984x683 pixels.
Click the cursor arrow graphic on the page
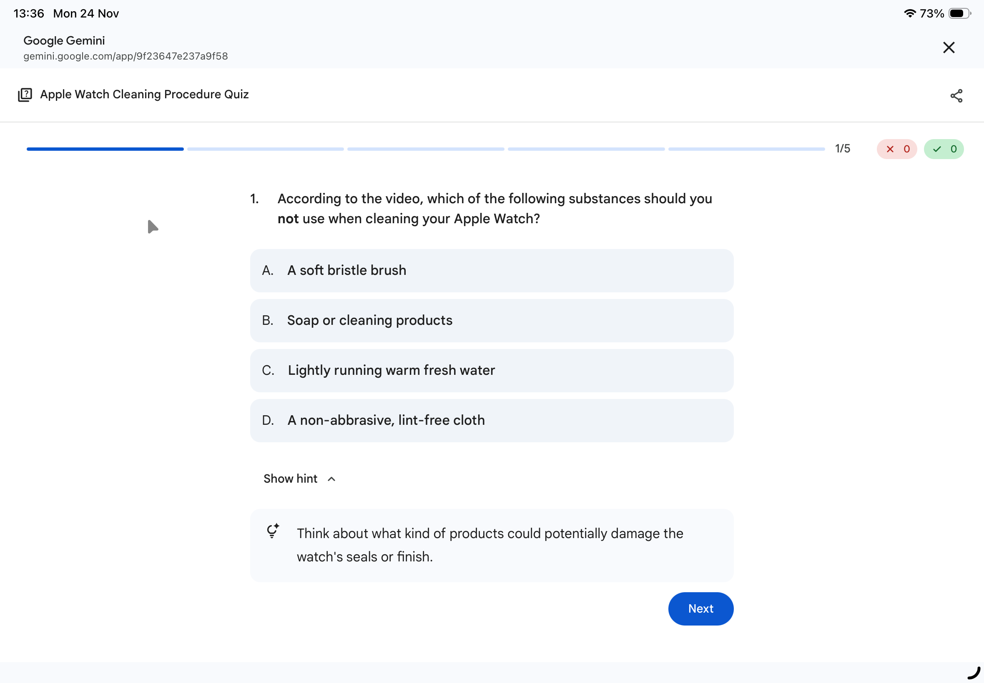point(153,226)
